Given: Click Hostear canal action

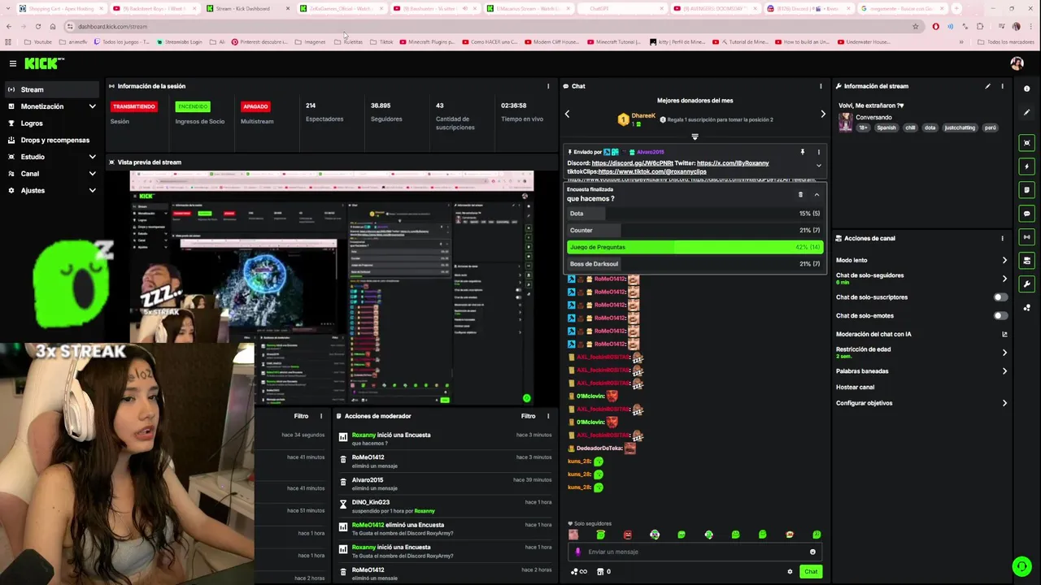Looking at the screenshot, I should click(x=855, y=388).
